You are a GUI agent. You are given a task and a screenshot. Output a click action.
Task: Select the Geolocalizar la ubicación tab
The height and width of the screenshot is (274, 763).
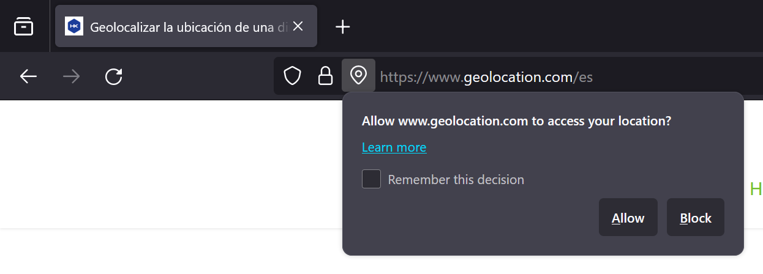pos(184,26)
